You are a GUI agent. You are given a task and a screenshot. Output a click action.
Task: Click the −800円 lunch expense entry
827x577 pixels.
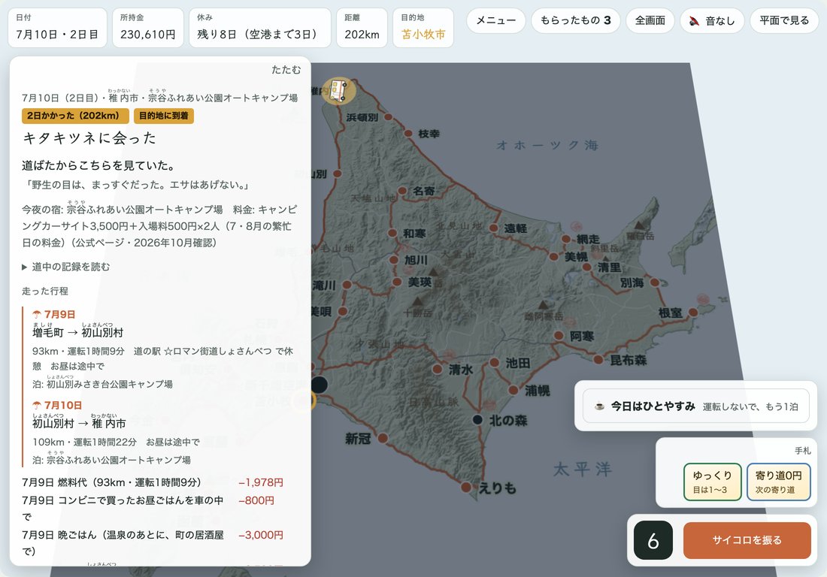pos(256,500)
